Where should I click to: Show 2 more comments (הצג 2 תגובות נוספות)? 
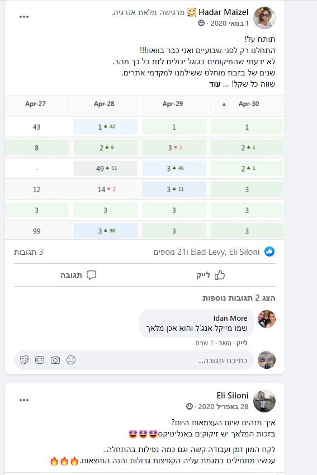tap(239, 298)
